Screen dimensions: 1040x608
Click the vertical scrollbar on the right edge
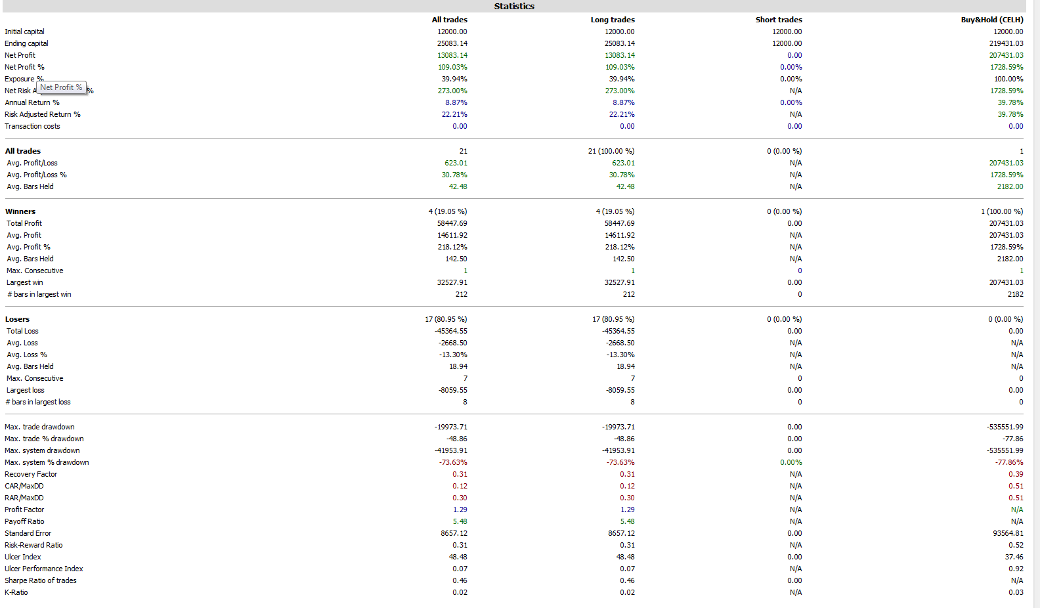point(1036,304)
